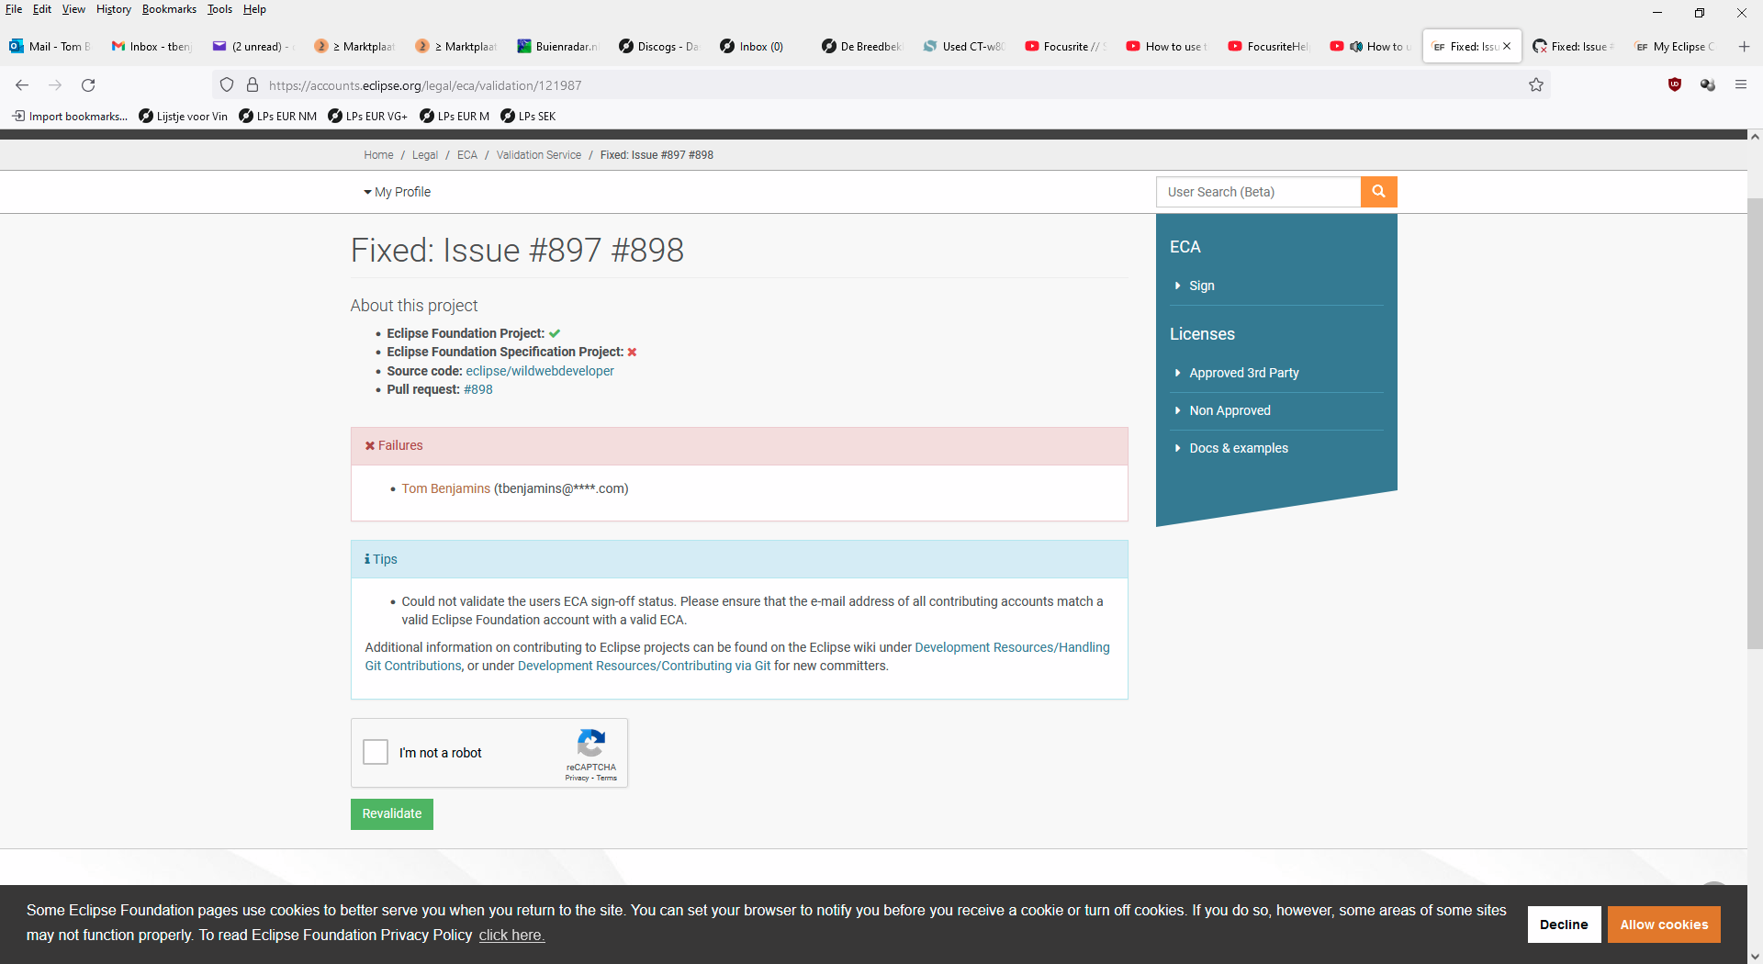
Task: Switch to the (2 unread) mail tab
Action: coord(253,46)
